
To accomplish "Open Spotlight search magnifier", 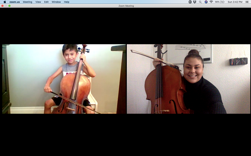I will click(200, 2).
